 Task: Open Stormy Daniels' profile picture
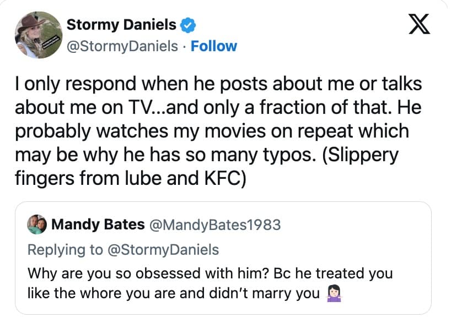pos(38,35)
